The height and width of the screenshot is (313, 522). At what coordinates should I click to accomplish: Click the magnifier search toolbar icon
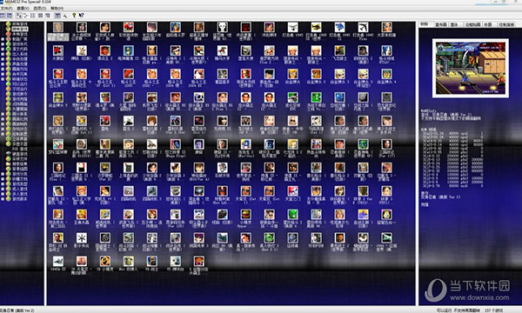[x=64, y=16]
